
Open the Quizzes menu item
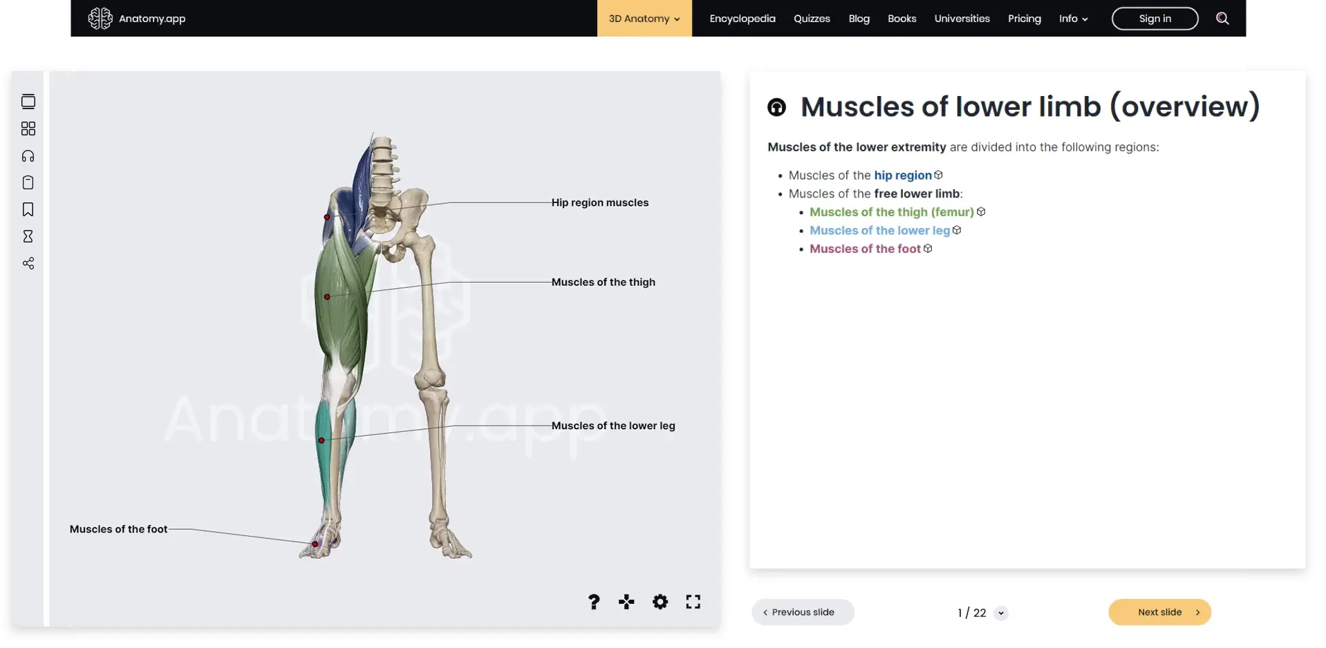click(811, 18)
